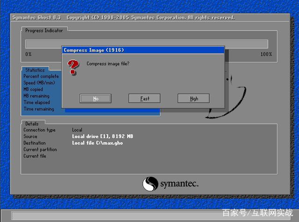Click 'Current partition' detail label

tap(40, 149)
